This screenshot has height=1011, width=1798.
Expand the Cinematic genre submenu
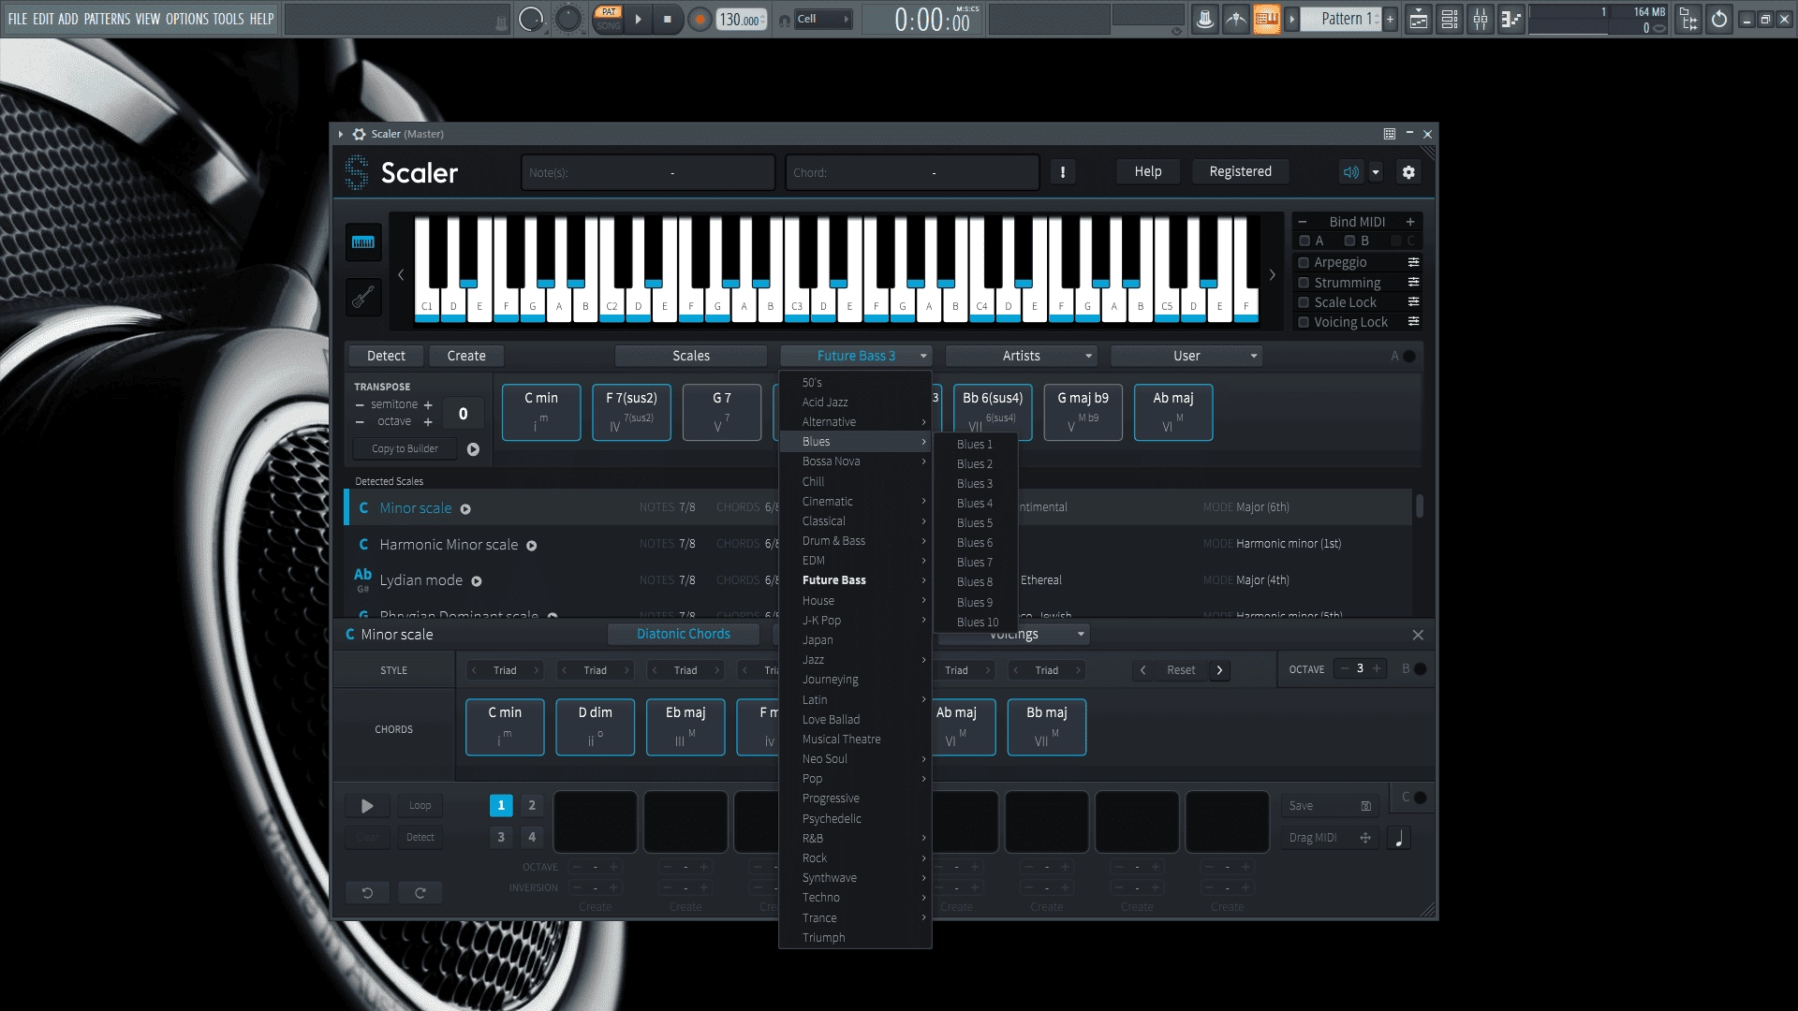(x=855, y=502)
